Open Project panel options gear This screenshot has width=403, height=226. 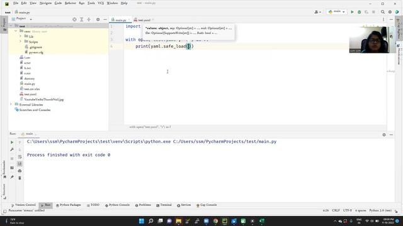point(98,19)
